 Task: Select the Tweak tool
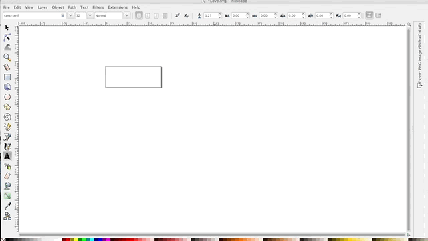7,47
